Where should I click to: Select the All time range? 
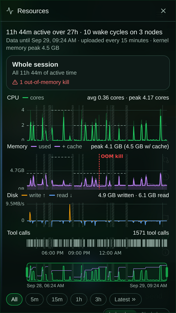tap(15, 299)
